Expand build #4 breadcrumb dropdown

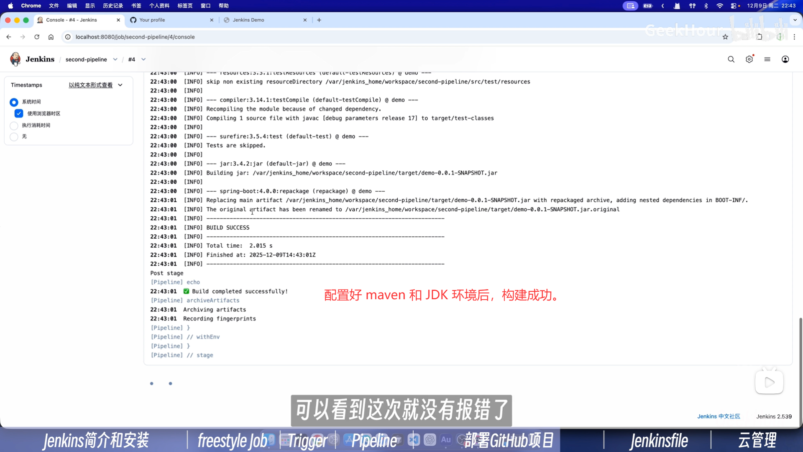143,59
